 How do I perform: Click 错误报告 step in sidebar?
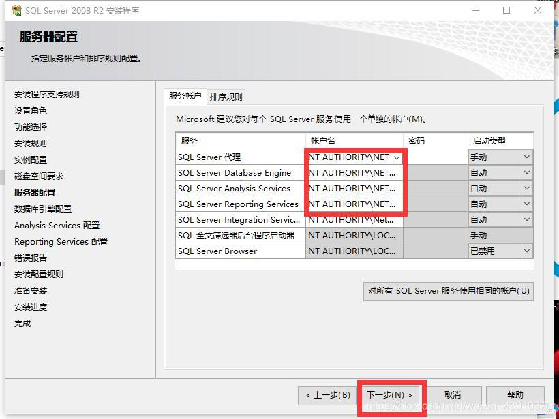[x=31, y=258]
